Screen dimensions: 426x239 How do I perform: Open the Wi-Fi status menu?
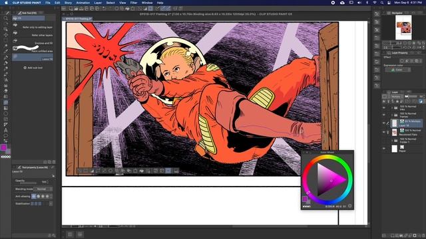point(374,3)
